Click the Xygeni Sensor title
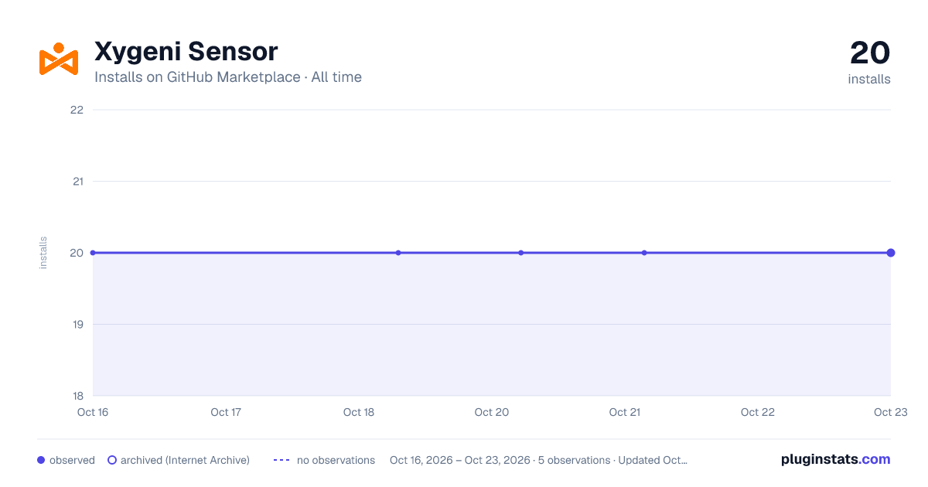This screenshot has height=487, width=928. [x=186, y=52]
